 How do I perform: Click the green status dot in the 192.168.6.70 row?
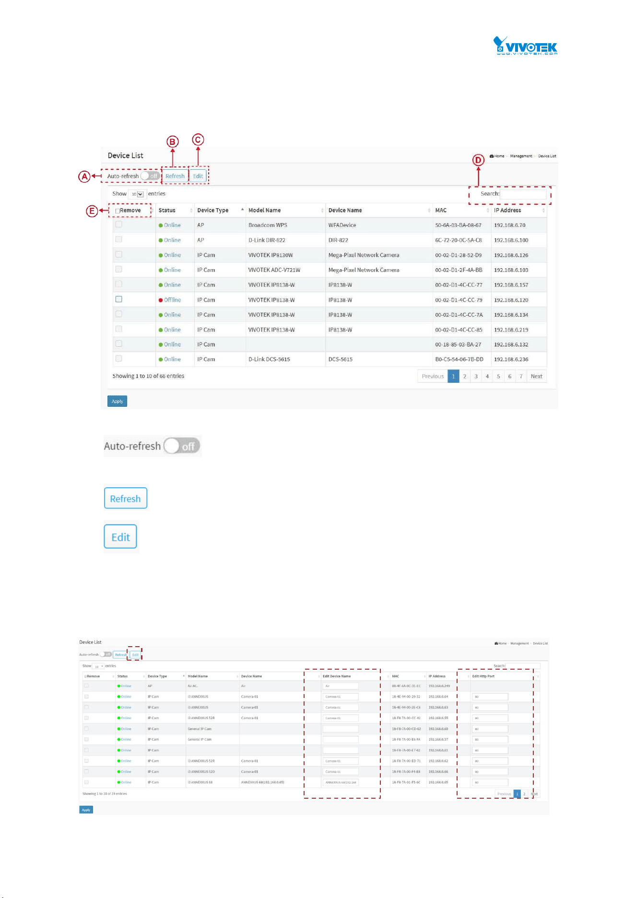coord(161,225)
